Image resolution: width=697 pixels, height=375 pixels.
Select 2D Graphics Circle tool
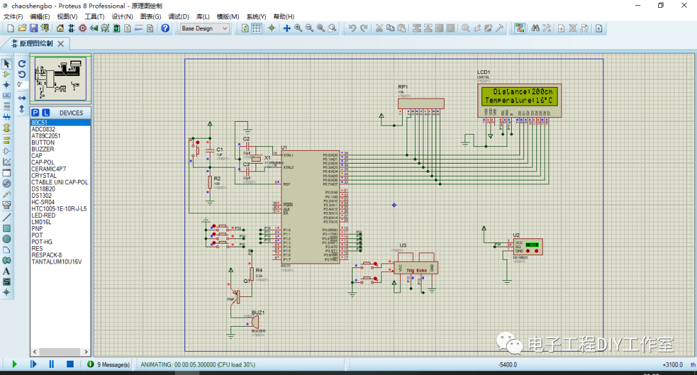pyautogui.click(x=6, y=239)
